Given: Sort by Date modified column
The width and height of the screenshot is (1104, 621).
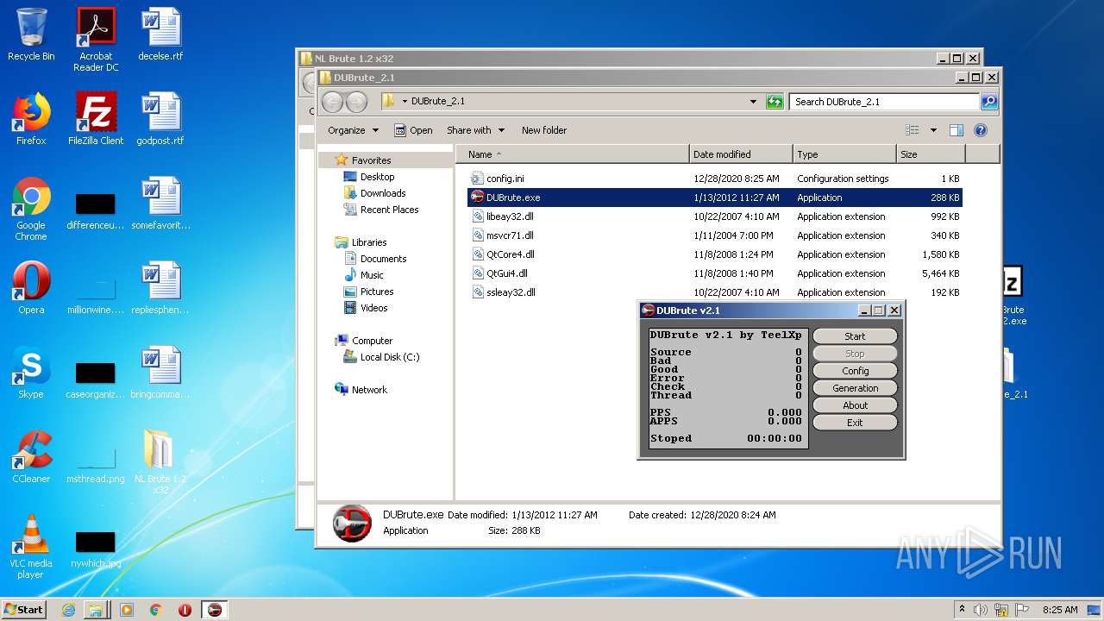Looking at the screenshot, I should coord(741,154).
